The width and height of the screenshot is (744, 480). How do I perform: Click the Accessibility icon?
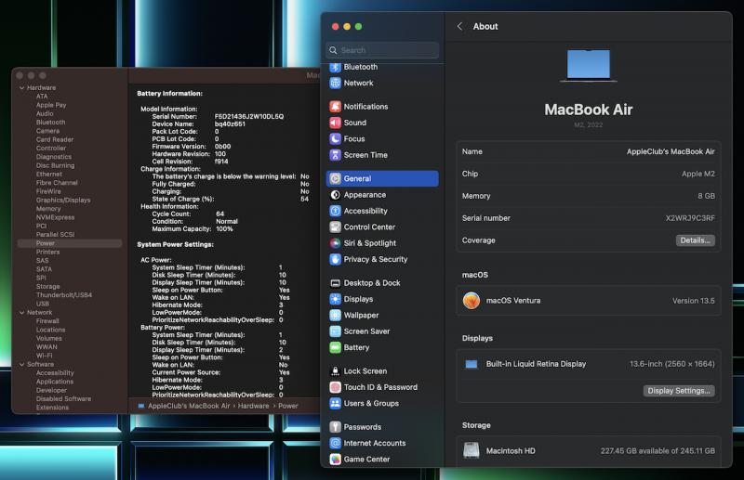coord(336,211)
